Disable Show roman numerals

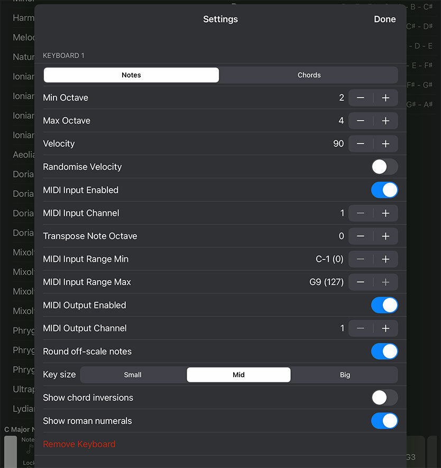tap(384, 421)
